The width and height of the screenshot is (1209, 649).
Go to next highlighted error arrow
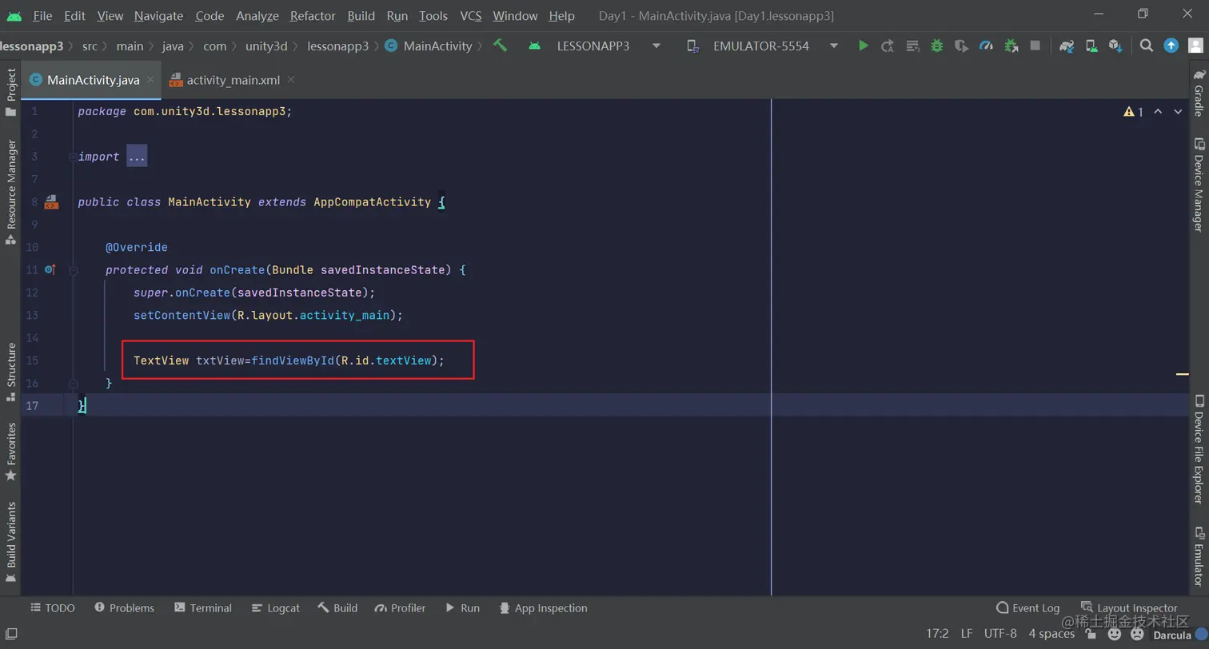[1178, 112]
